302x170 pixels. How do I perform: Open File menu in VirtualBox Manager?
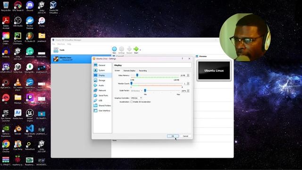tap(53, 44)
